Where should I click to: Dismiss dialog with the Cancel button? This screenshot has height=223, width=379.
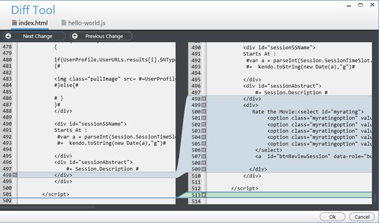coord(362,217)
